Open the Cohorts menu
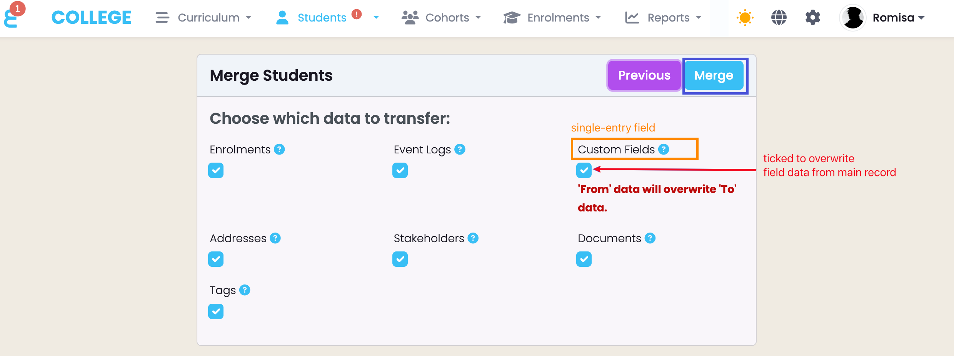The width and height of the screenshot is (954, 356). pyautogui.click(x=442, y=18)
